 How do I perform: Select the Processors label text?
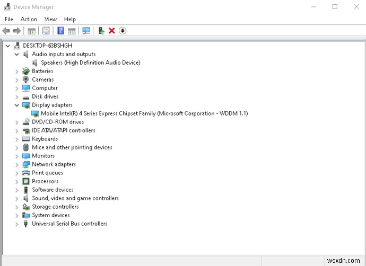click(x=45, y=181)
